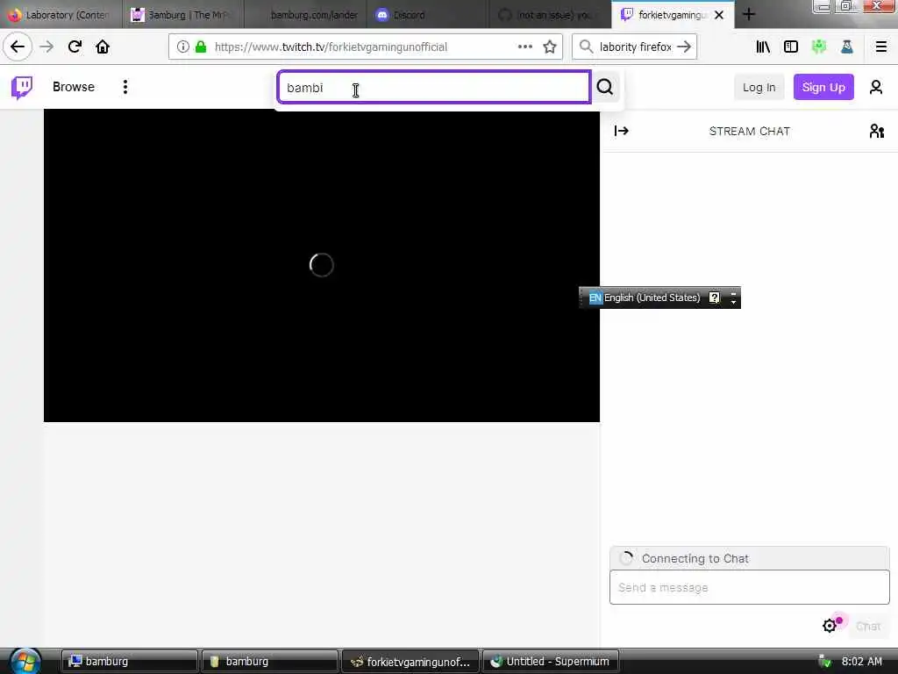The height and width of the screenshot is (674, 898).
Task: Open first bamburg taskbar item with monitor icon
Action: [x=129, y=662]
